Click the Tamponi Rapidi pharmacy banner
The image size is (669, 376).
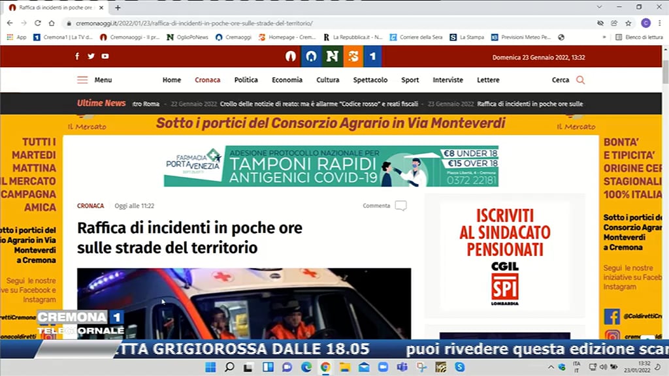331,166
